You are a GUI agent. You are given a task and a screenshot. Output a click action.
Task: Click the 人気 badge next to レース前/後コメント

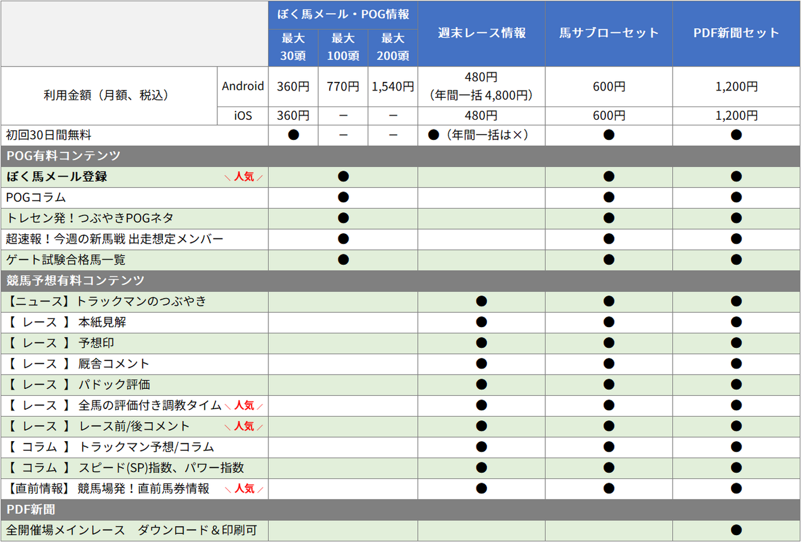(x=244, y=426)
